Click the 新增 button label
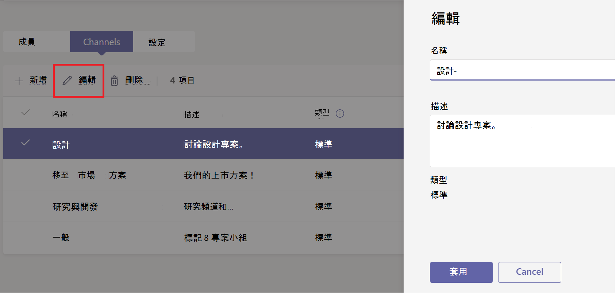The image size is (616, 293). (x=38, y=80)
